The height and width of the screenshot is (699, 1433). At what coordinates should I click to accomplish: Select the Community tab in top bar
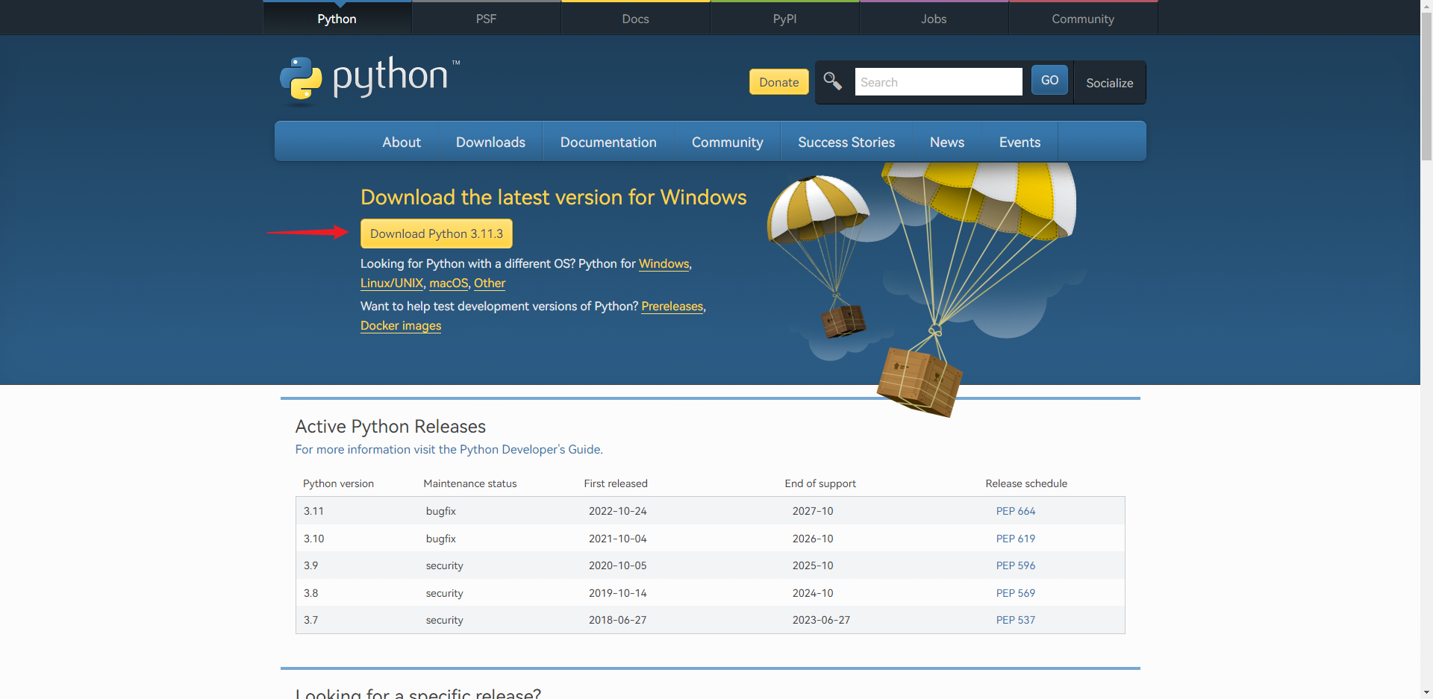pos(1083,19)
